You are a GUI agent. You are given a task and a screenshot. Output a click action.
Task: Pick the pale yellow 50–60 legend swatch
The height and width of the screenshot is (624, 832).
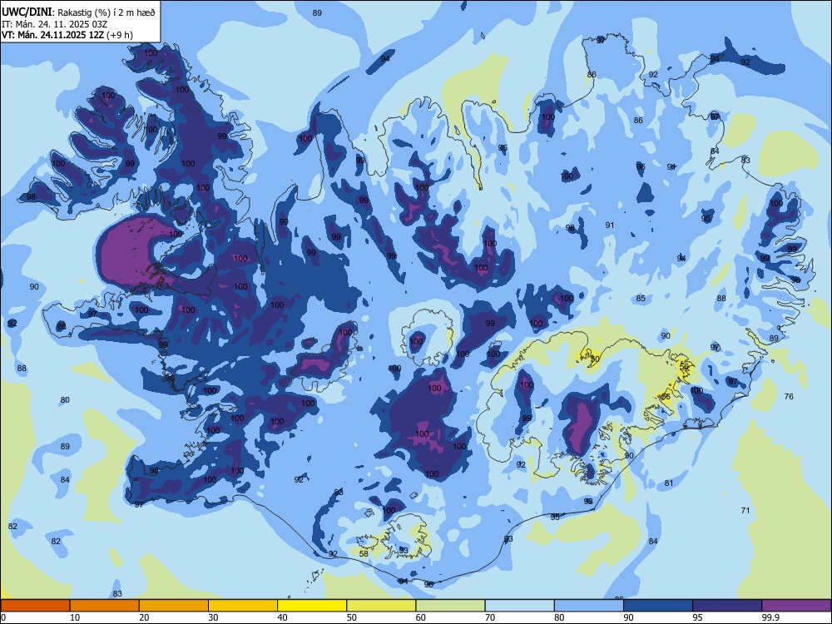click(382, 606)
